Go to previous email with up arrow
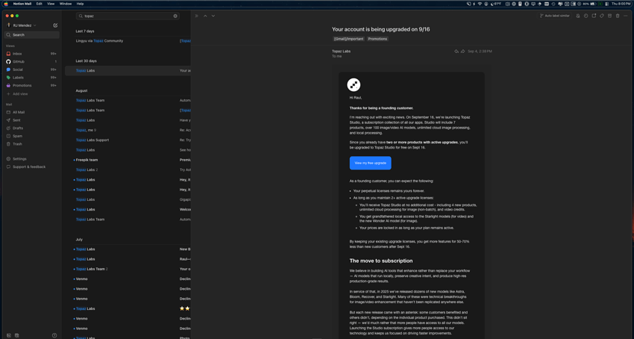Viewport: 634px width, 339px height. pyautogui.click(x=205, y=16)
